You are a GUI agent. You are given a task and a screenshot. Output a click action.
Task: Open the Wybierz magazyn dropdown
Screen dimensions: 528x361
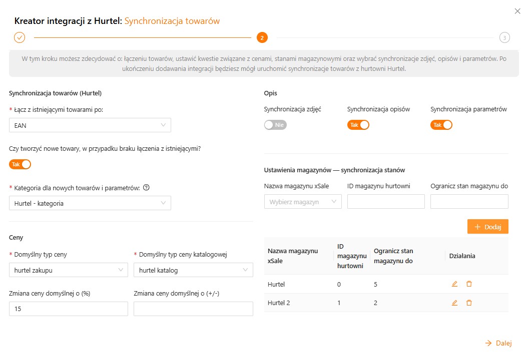[303, 202]
